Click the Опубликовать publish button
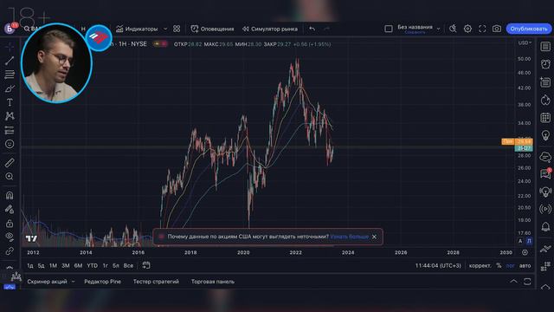554x312 pixels. (529, 29)
